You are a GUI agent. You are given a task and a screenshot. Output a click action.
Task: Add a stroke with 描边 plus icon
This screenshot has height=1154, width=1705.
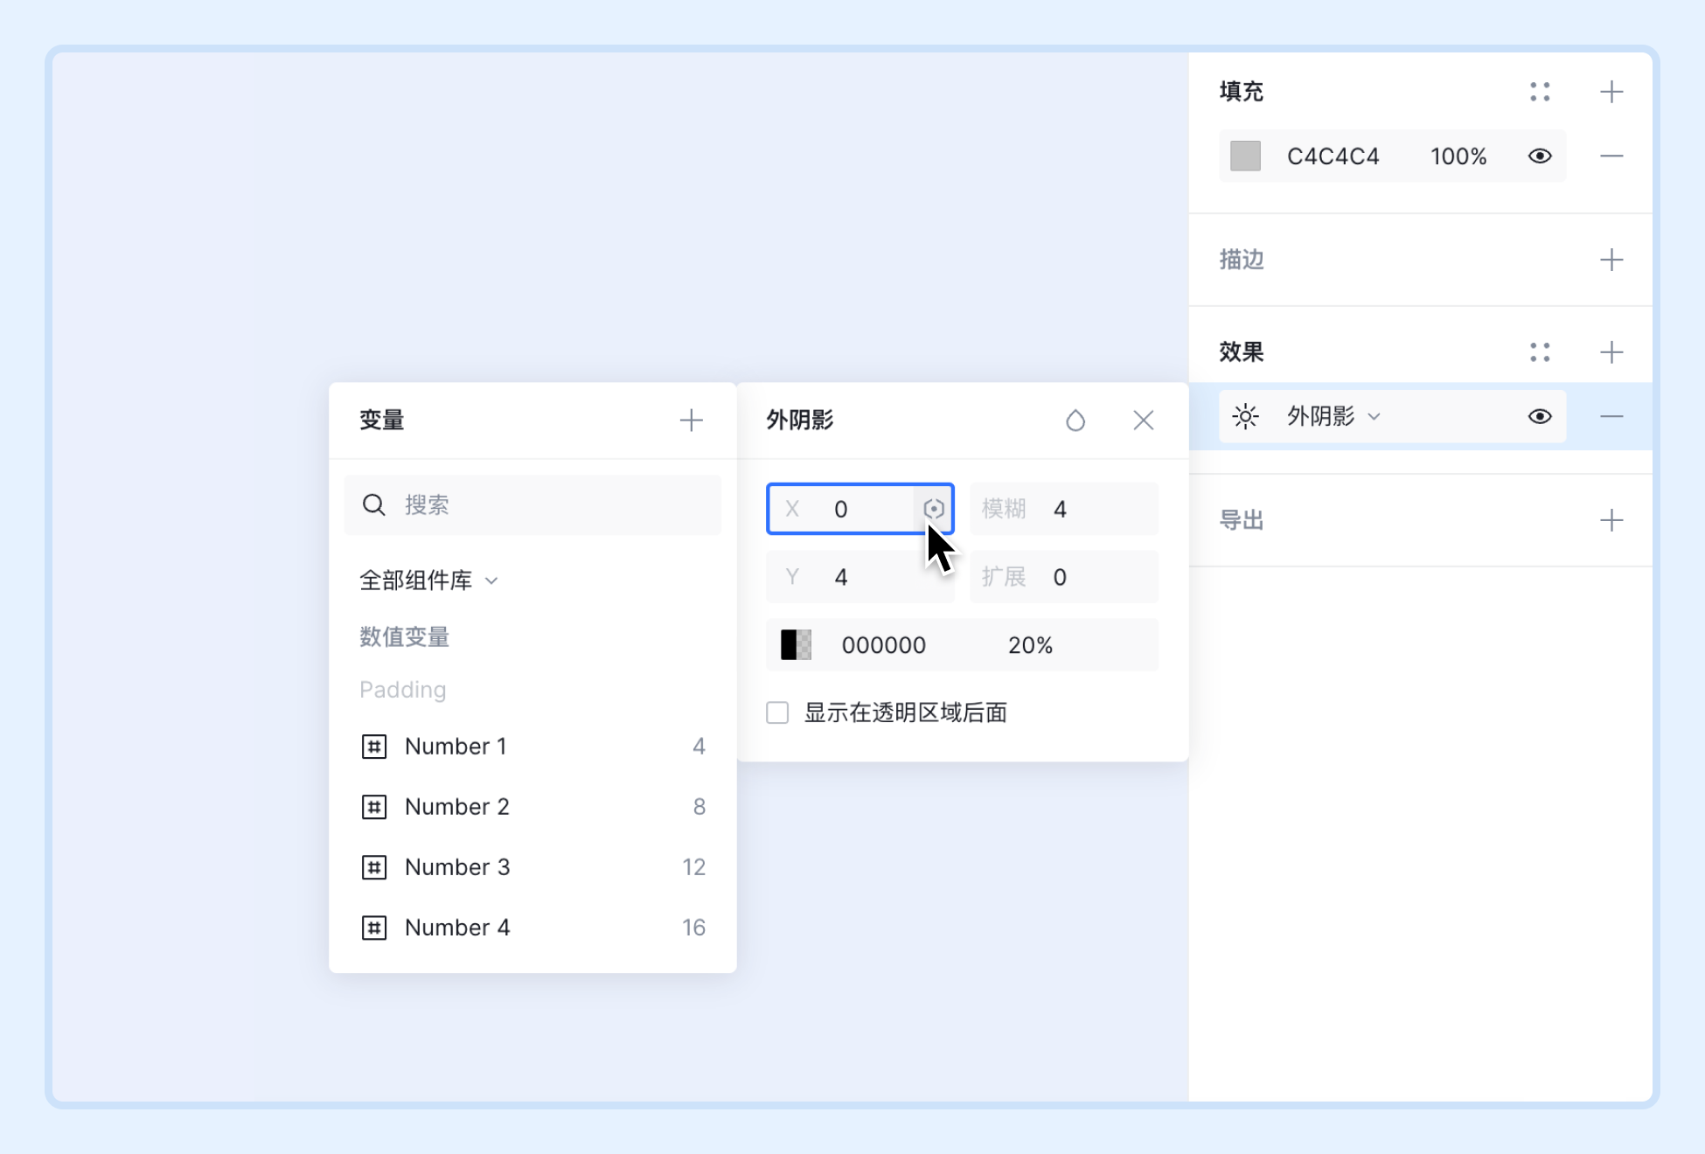click(x=1611, y=260)
